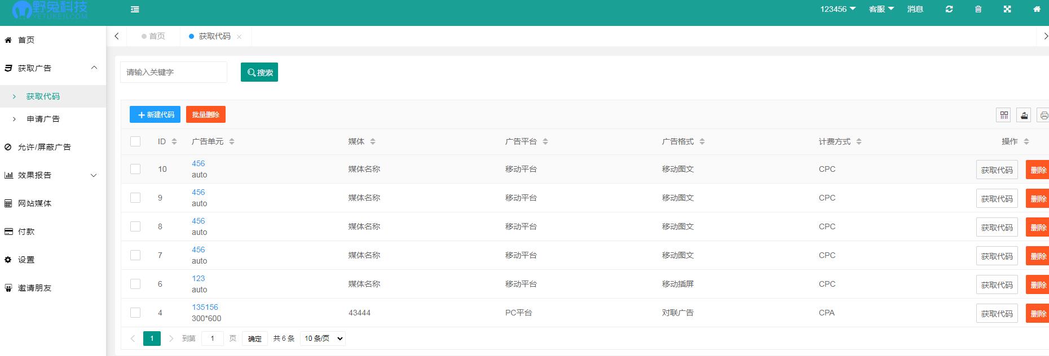Open ad unit link 456 in row 10

tap(199, 163)
